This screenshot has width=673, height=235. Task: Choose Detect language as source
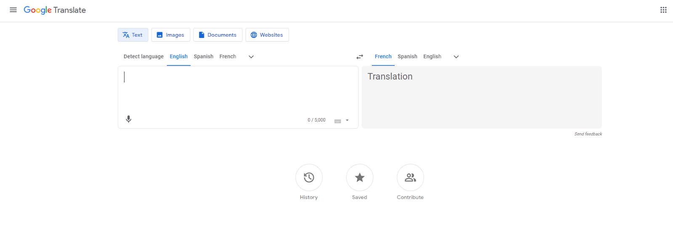[x=143, y=56]
